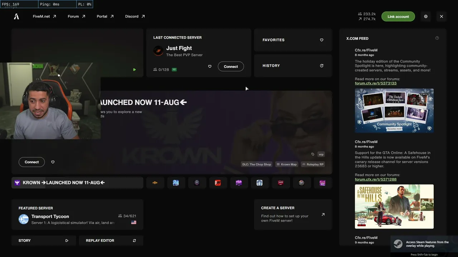
Task: Click the 'Ping: 0ms' overlay readout
Action: point(50,4)
